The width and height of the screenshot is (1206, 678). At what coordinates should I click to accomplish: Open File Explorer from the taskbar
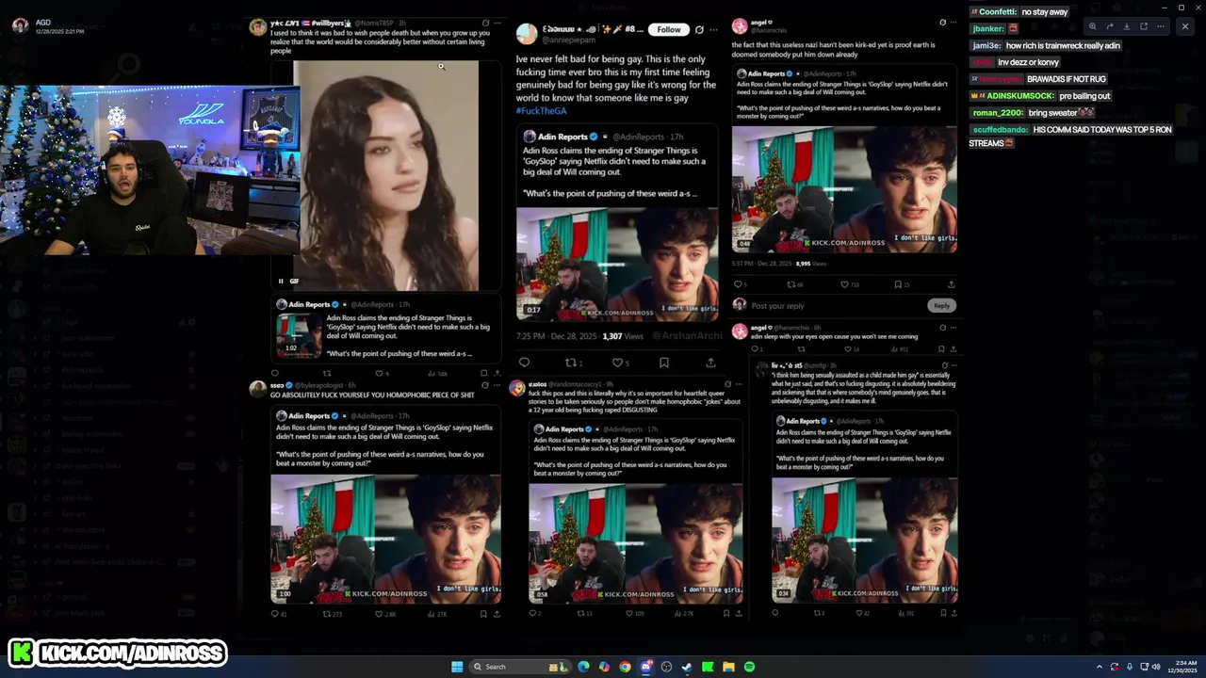tap(728, 667)
